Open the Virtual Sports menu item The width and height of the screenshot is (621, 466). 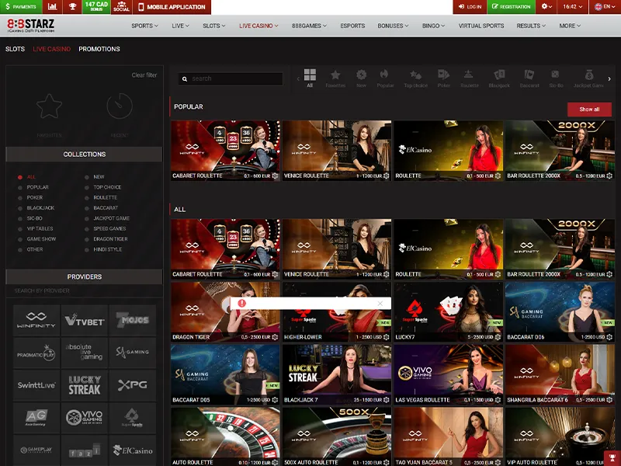(x=481, y=26)
